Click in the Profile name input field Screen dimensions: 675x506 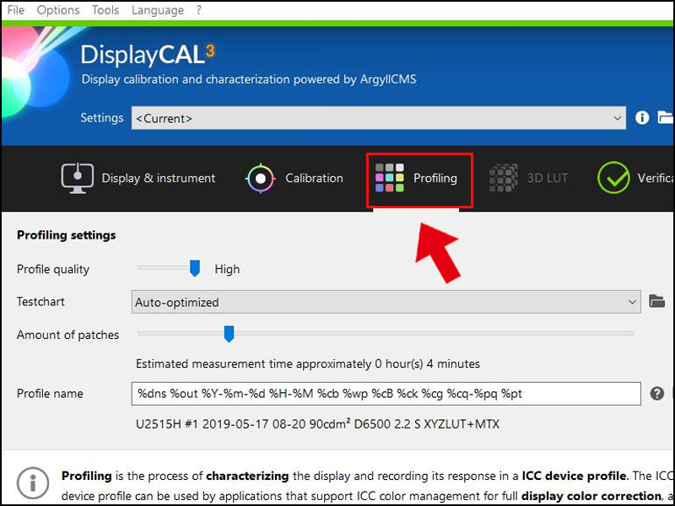386,394
